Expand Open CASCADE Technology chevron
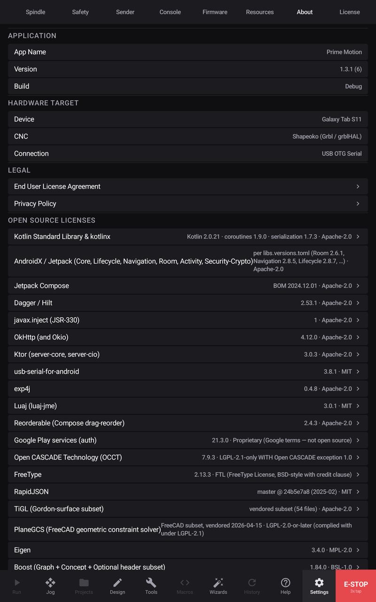This screenshot has height=602, width=376. point(358,458)
